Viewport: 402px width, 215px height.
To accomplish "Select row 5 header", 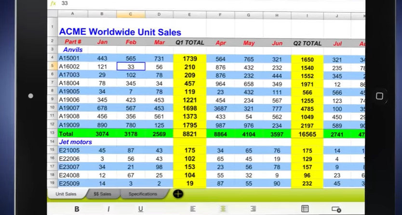I will tap(53, 66).
